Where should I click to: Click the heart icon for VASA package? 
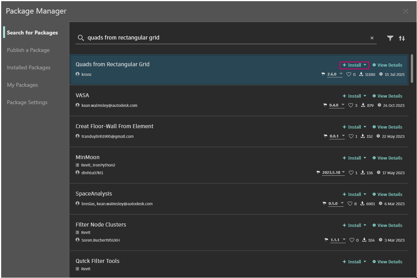pos(351,105)
